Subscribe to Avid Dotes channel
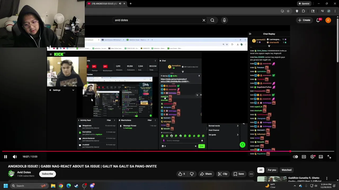The height and width of the screenshot is (190, 339). pos(48,174)
